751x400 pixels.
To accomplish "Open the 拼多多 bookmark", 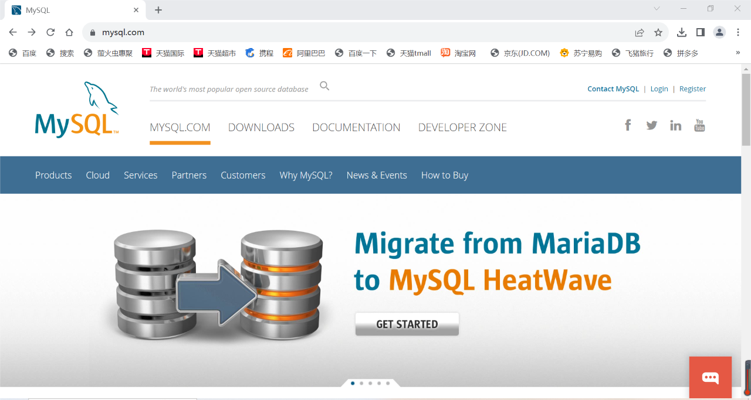I will pos(681,53).
